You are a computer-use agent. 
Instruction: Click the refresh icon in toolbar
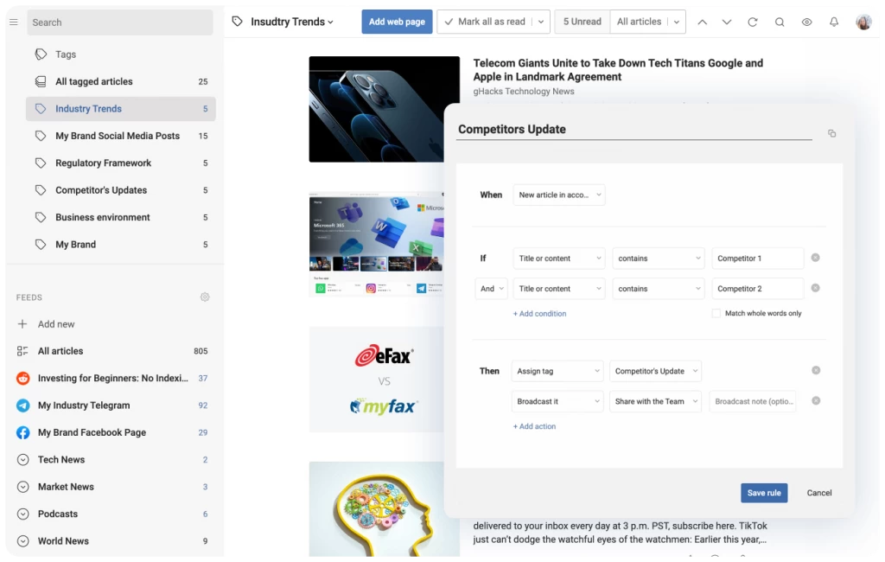pyautogui.click(x=753, y=22)
